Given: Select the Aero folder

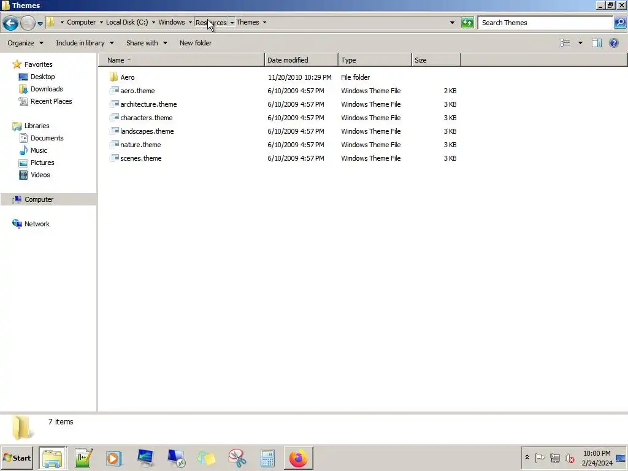Looking at the screenshot, I should coord(128,77).
